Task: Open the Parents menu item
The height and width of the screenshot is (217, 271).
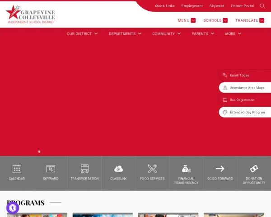Action: coord(200,34)
